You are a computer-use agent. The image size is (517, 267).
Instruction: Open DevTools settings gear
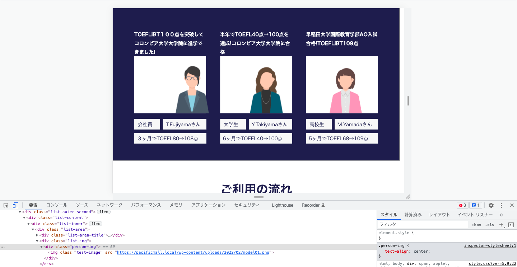point(491,205)
